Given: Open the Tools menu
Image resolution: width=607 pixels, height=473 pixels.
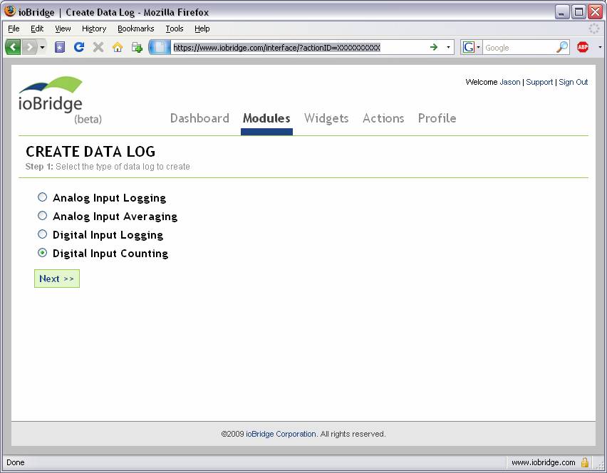Looking at the screenshot, I should click(175, 28).
